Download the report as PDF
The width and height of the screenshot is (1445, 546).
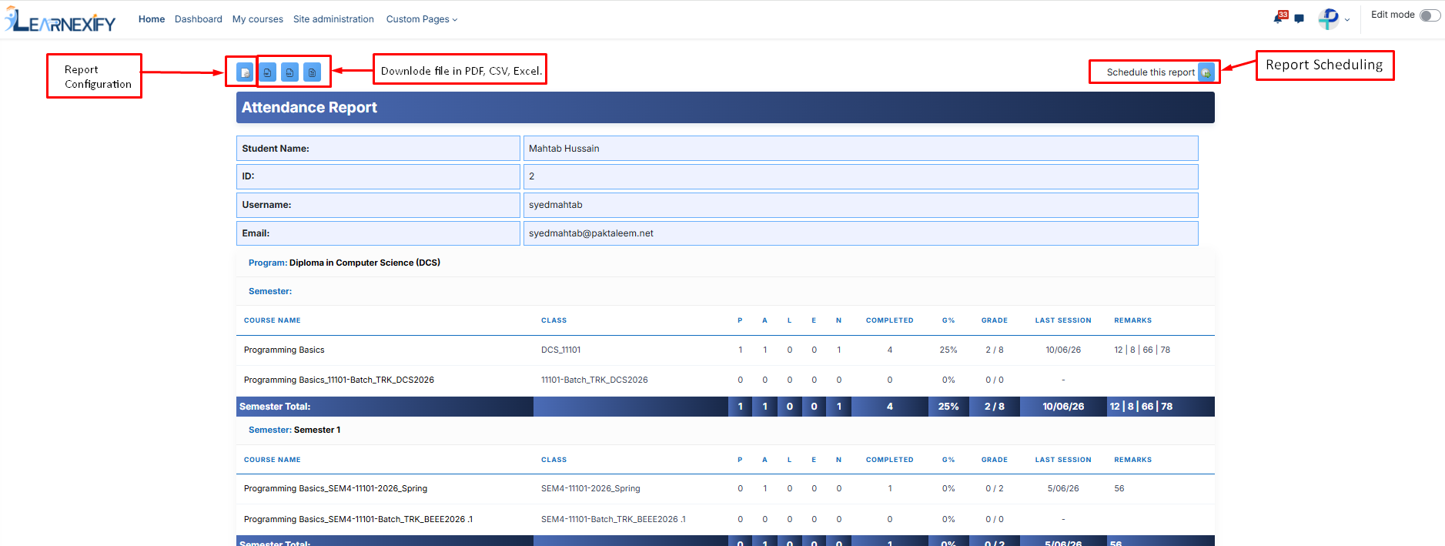[267, 72]
